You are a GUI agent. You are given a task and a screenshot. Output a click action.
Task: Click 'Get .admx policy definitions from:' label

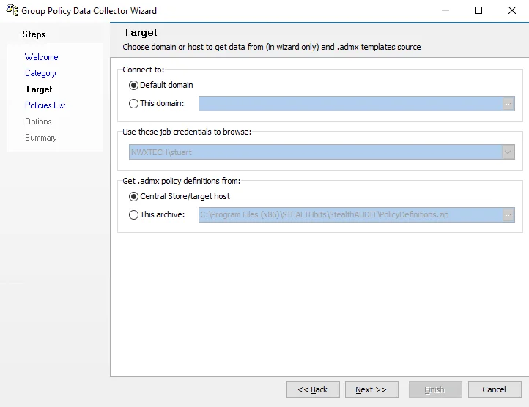click(x=182, y=181)
